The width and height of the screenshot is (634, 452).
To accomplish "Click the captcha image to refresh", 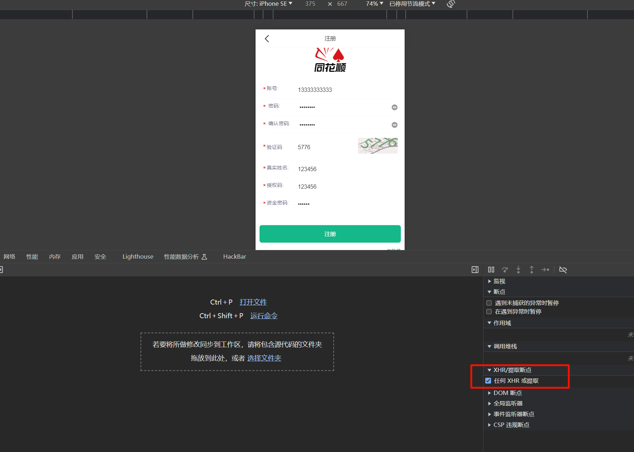I will (x=378, y=146).
